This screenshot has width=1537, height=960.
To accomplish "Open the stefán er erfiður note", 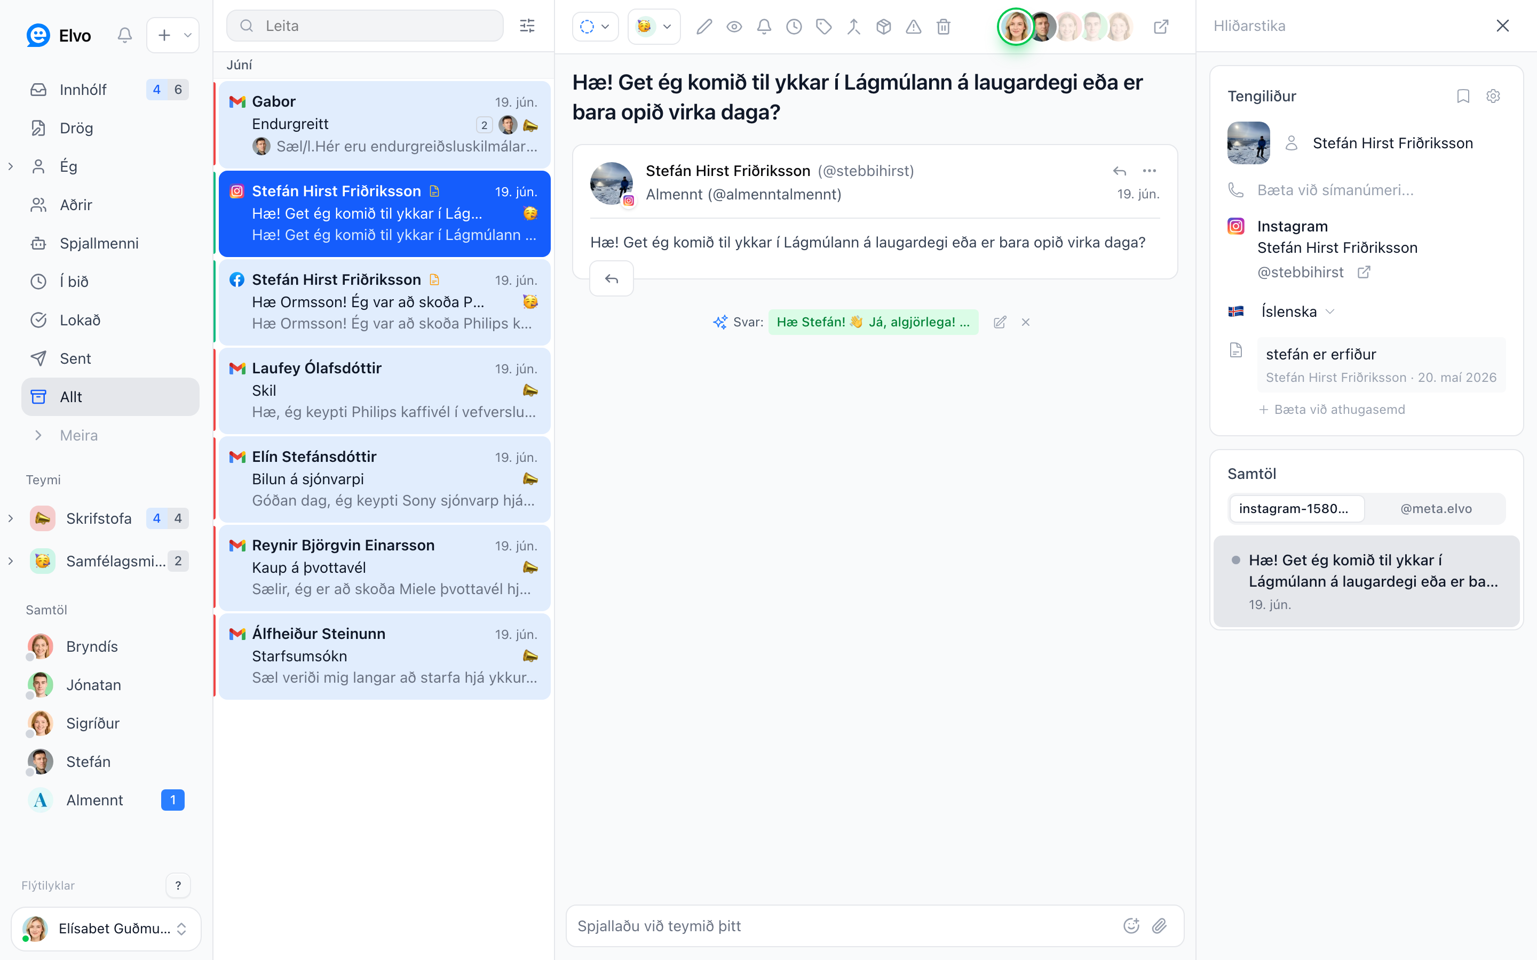I will pyautogui.click(x=1381, y=365).
